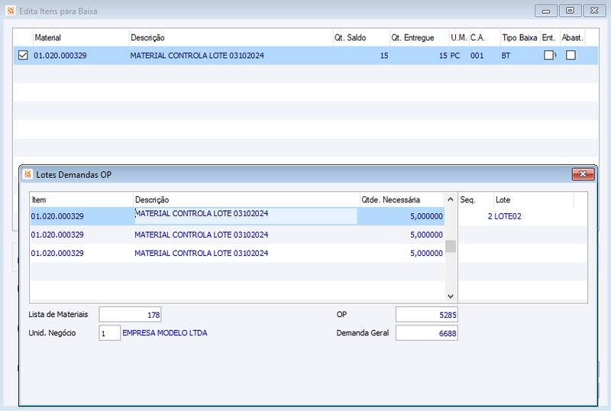Minimize the Edita Itens para Baixa window
The image size is (611, 411).
tap(546, 11)
